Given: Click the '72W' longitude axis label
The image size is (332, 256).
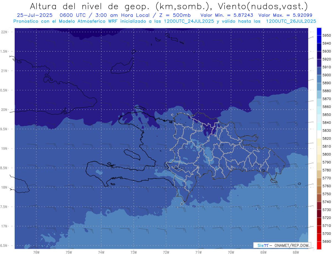Looking at the screenshot, I should pyautogui.click(x=166, y=252).
